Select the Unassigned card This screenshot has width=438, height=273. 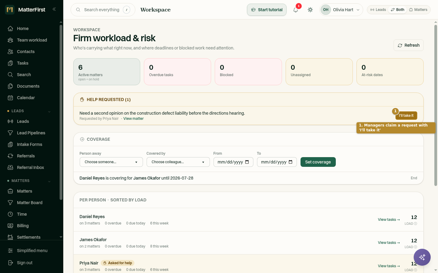[x=319, y=72]
